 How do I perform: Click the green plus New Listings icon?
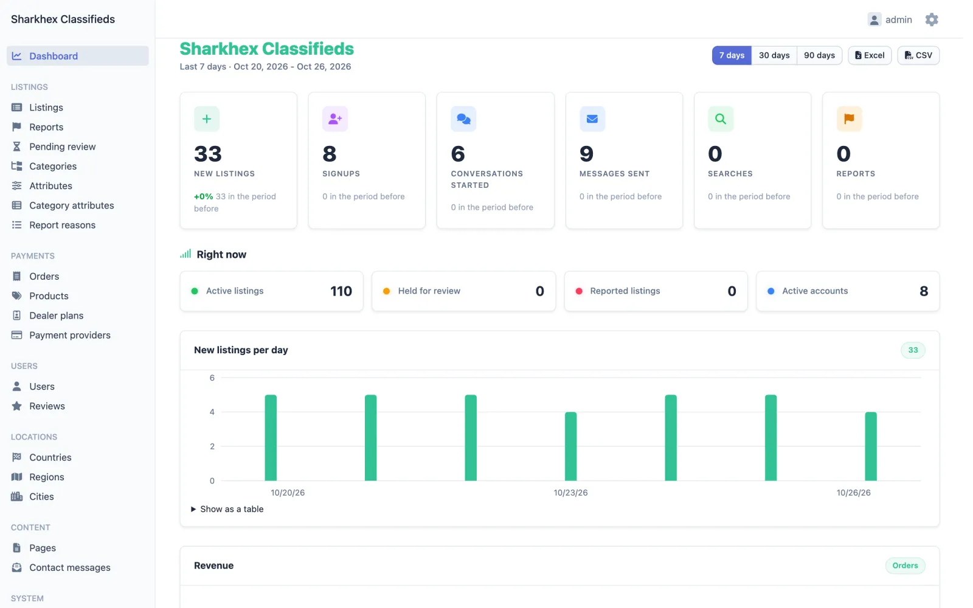207,119
